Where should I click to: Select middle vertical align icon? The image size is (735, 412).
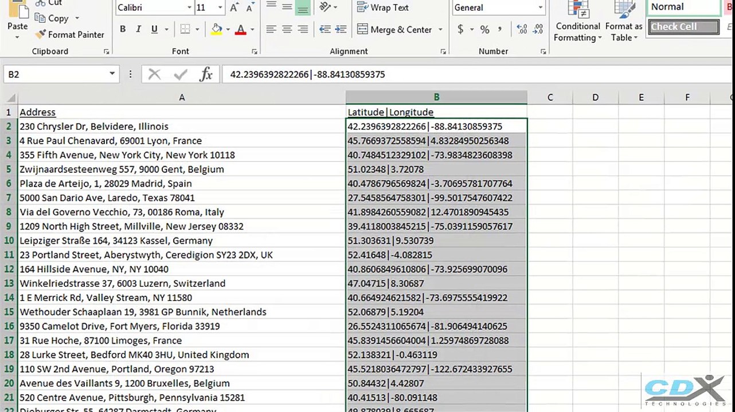[287, 7]
